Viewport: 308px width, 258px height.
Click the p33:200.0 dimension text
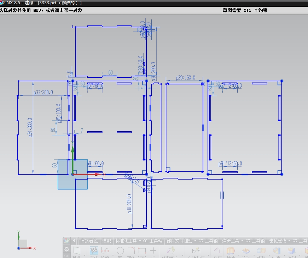click(x=43, y=93)
